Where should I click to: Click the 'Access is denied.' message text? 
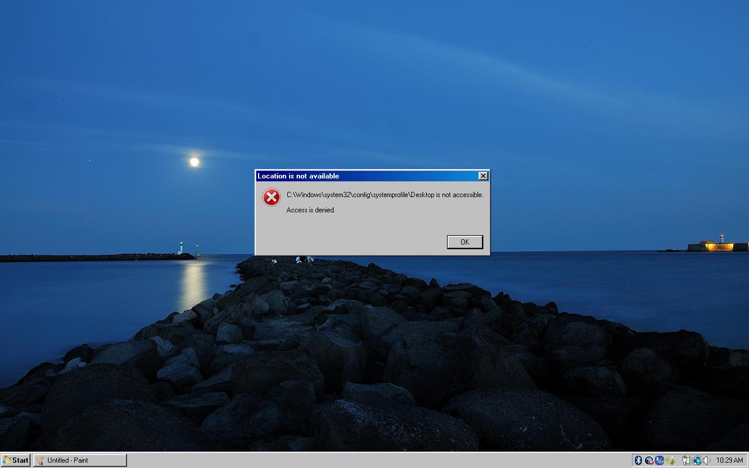(x=311, y=210)
